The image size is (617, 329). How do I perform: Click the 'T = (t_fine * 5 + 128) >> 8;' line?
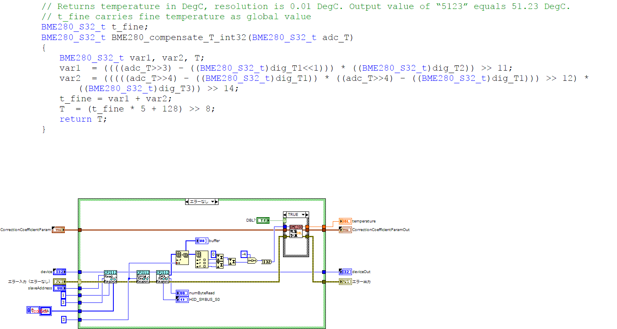click(137, 109)
